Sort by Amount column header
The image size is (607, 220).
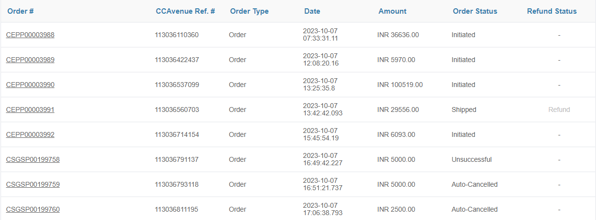coord(393,11)
